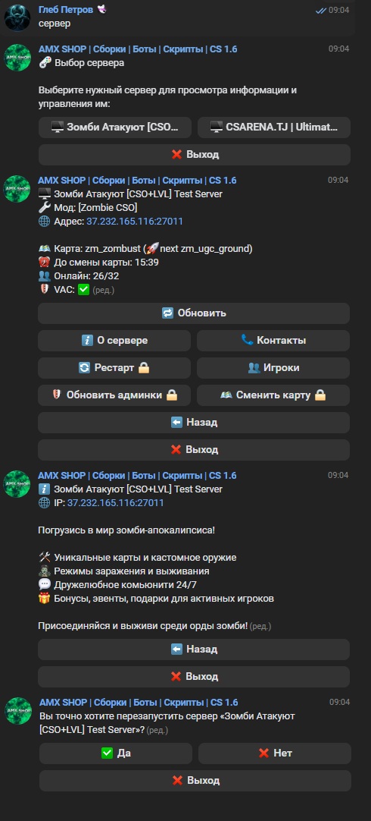This screenshot has width=371, height=821.
Task: Click the Контакты phone button
Action: 273,341
